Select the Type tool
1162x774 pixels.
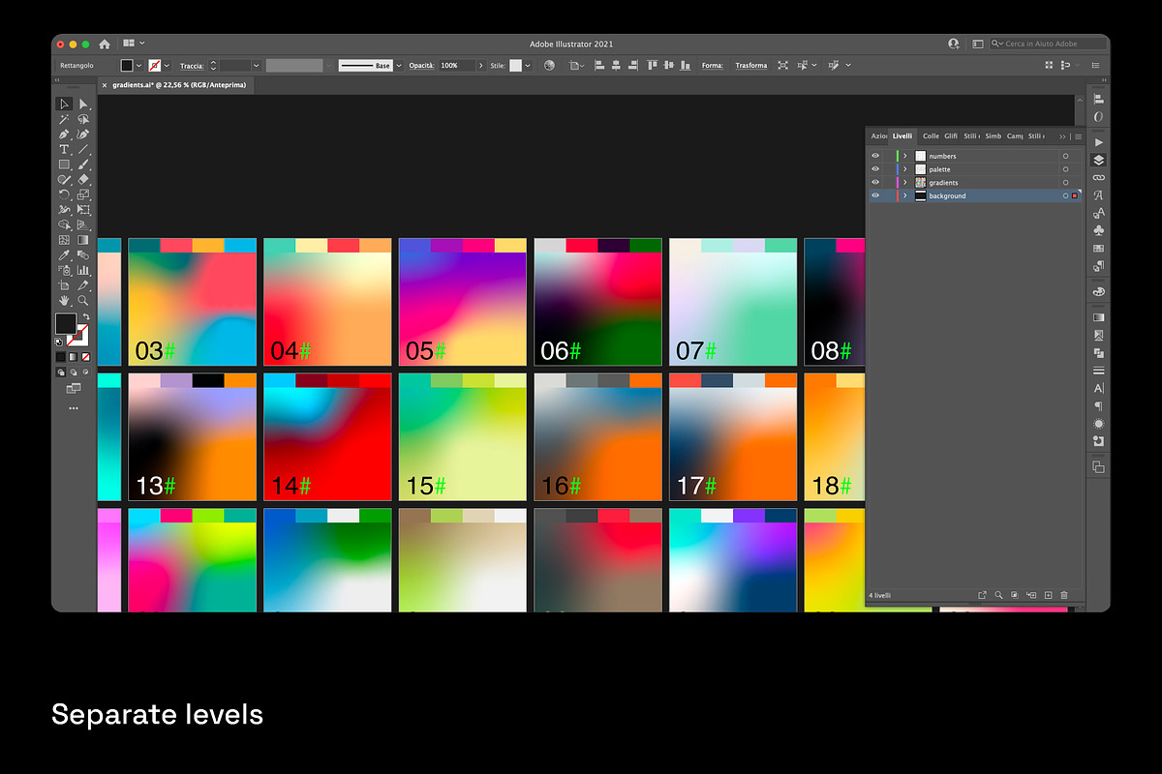click(64, 149)
